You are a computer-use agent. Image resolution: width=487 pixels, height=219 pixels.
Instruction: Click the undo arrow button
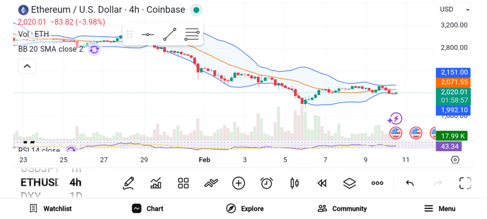point(409,183)
